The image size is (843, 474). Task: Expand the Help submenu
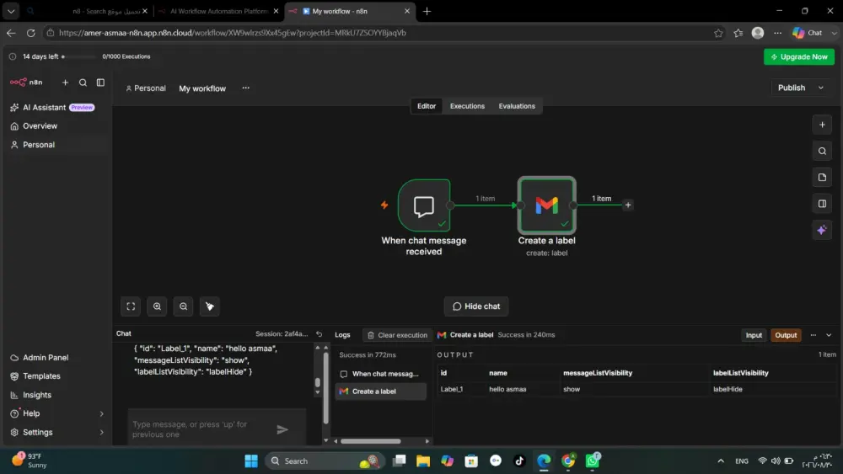click(102, 414)
